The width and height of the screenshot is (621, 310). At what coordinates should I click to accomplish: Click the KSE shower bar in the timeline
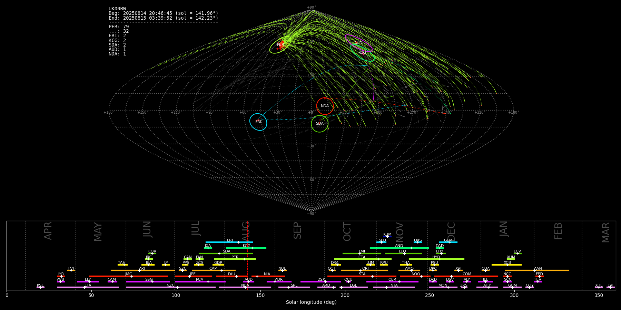tap(40, 287)
